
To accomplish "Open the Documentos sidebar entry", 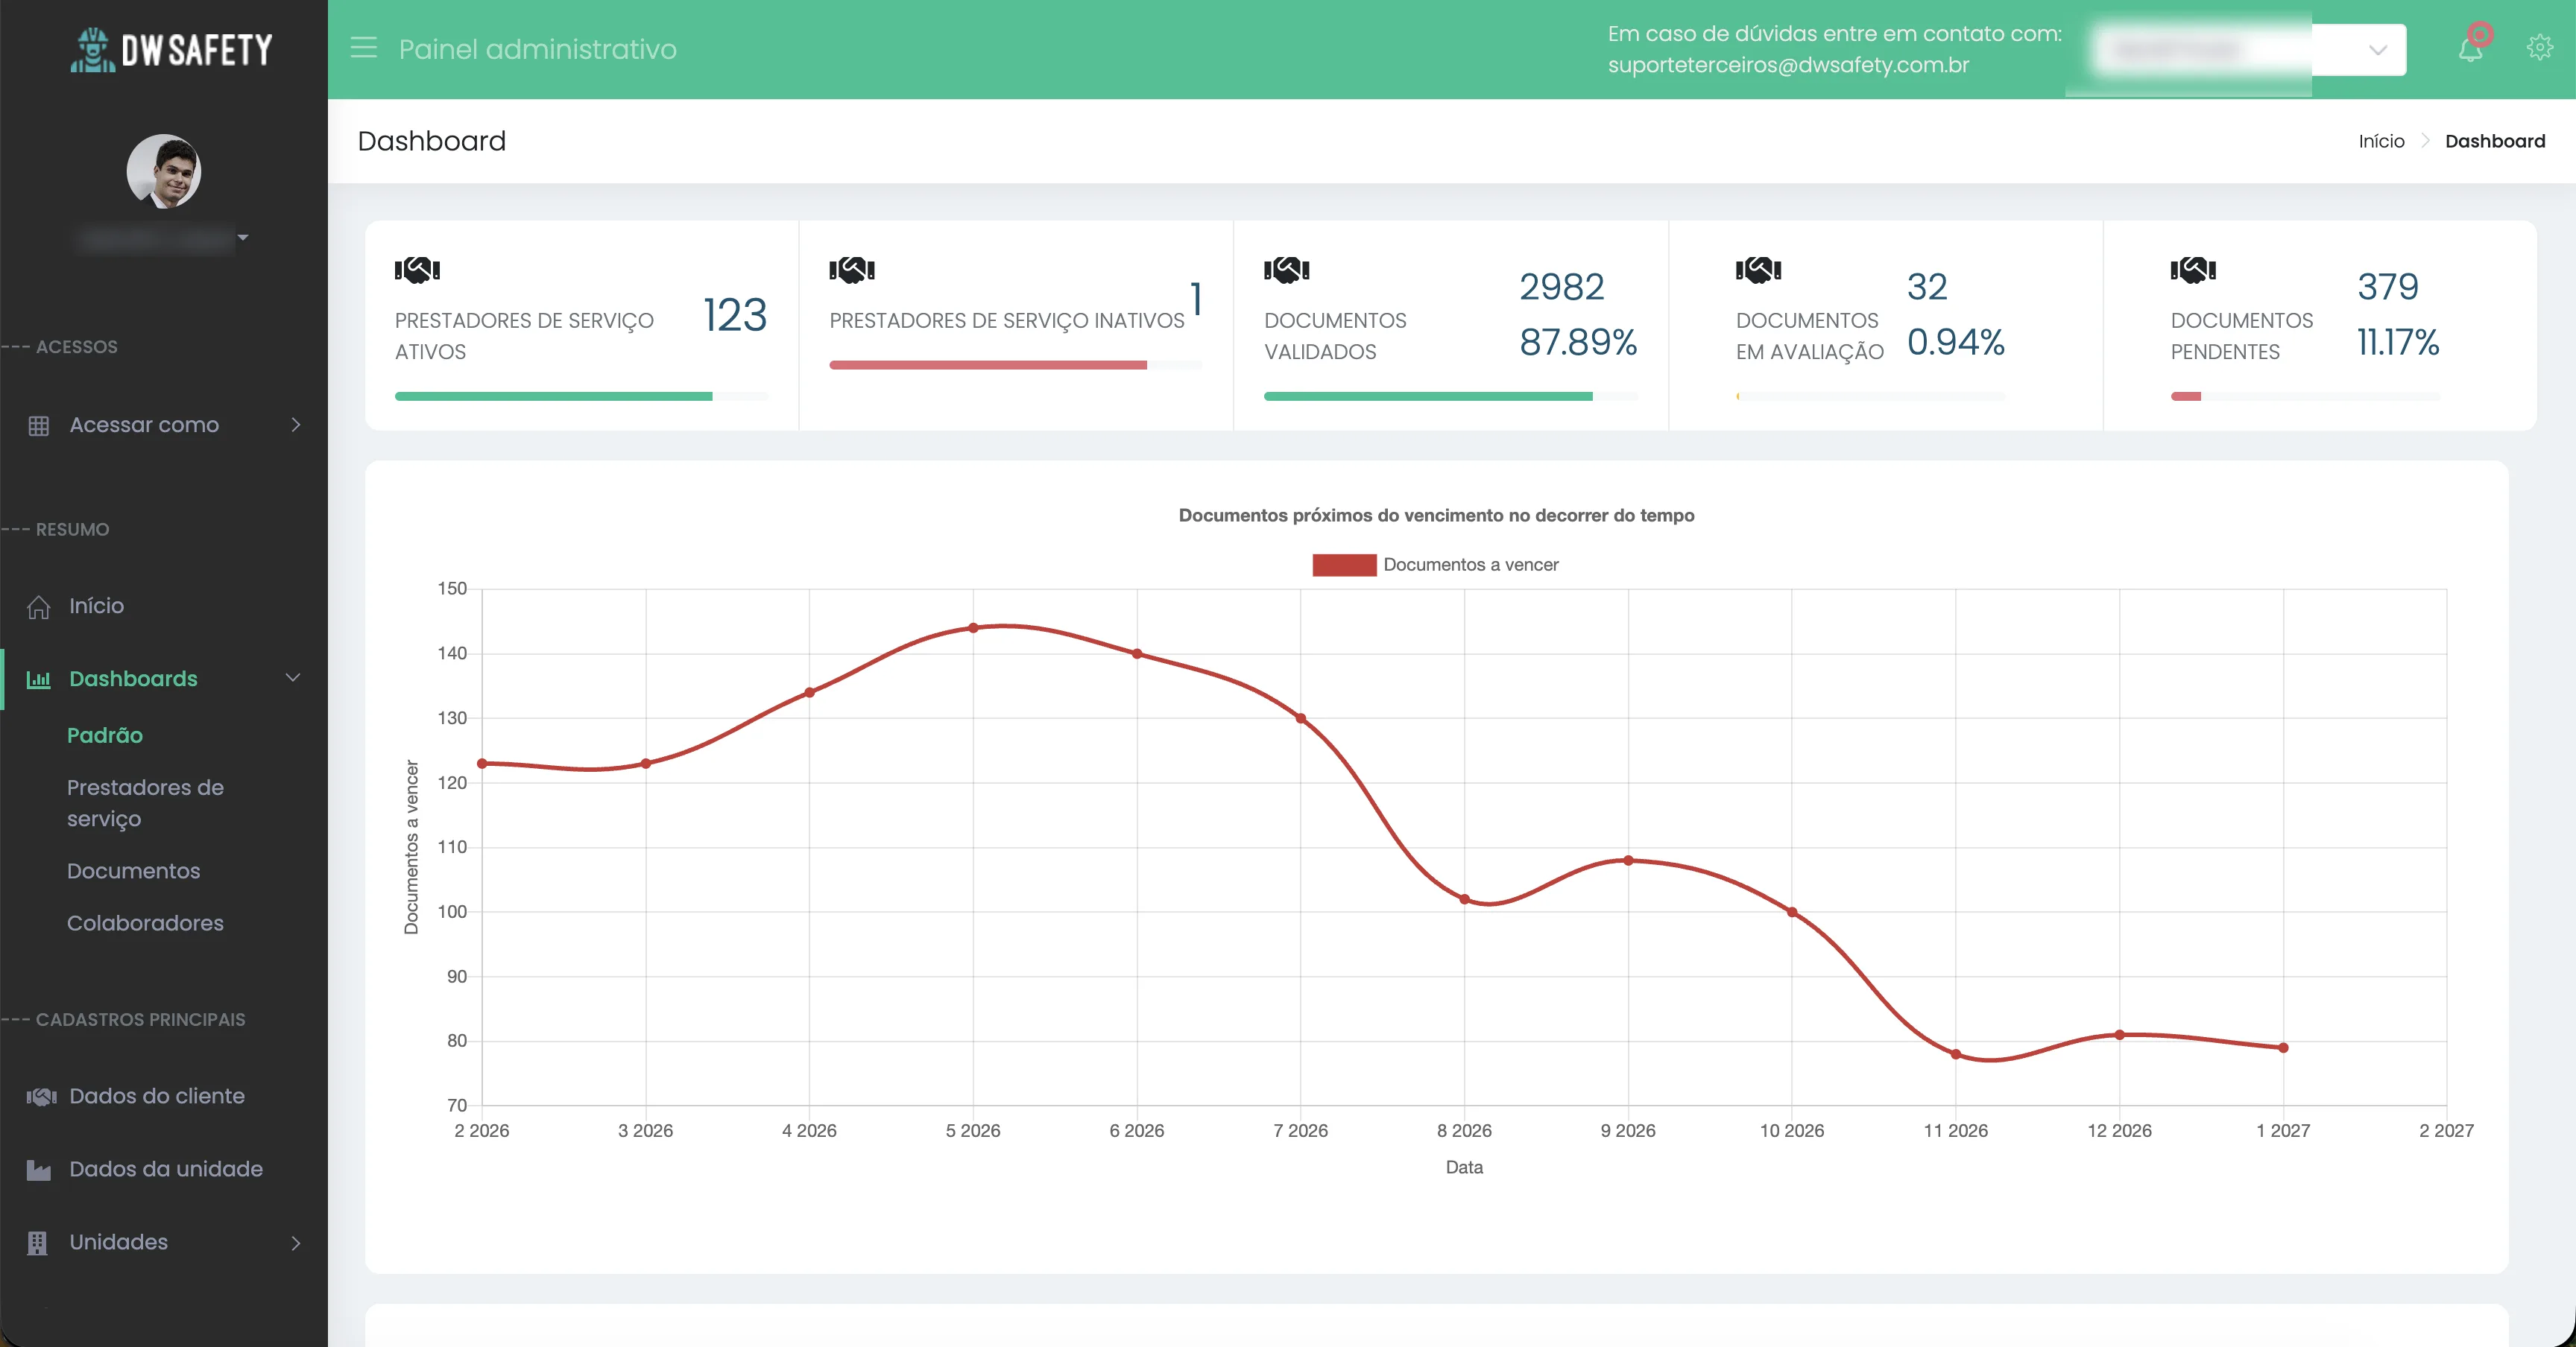I will pos(134,870).
